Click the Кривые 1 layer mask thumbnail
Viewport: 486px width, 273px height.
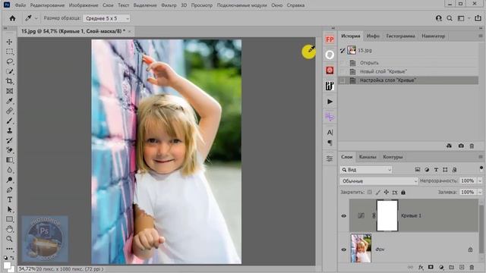tap(387, 215)
